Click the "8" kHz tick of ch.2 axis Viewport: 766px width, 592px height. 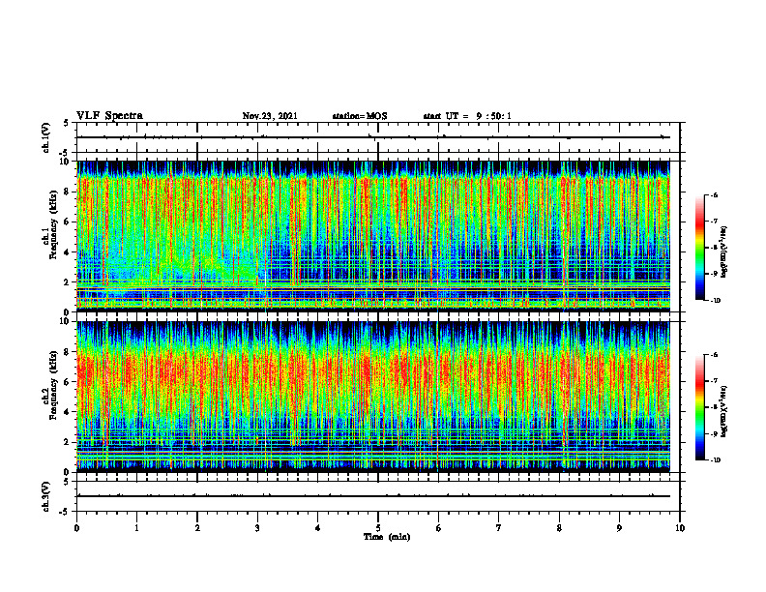point(67,352)
